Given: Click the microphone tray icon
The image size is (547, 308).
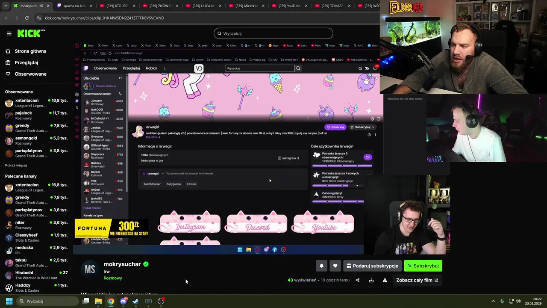Looking at the screenshot, I should [502, 301].
